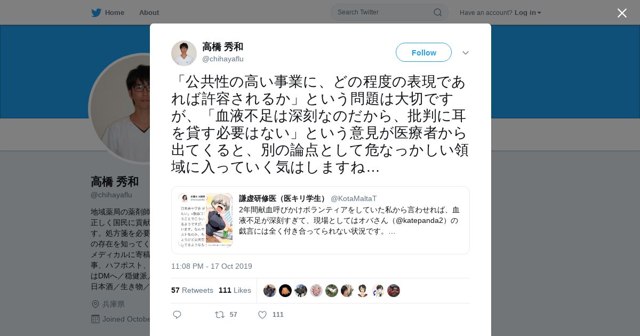Expand tweet options chevron next to Follow
Image resolution: width=640 pixels, height=336 pixels.
click(465, 53)
